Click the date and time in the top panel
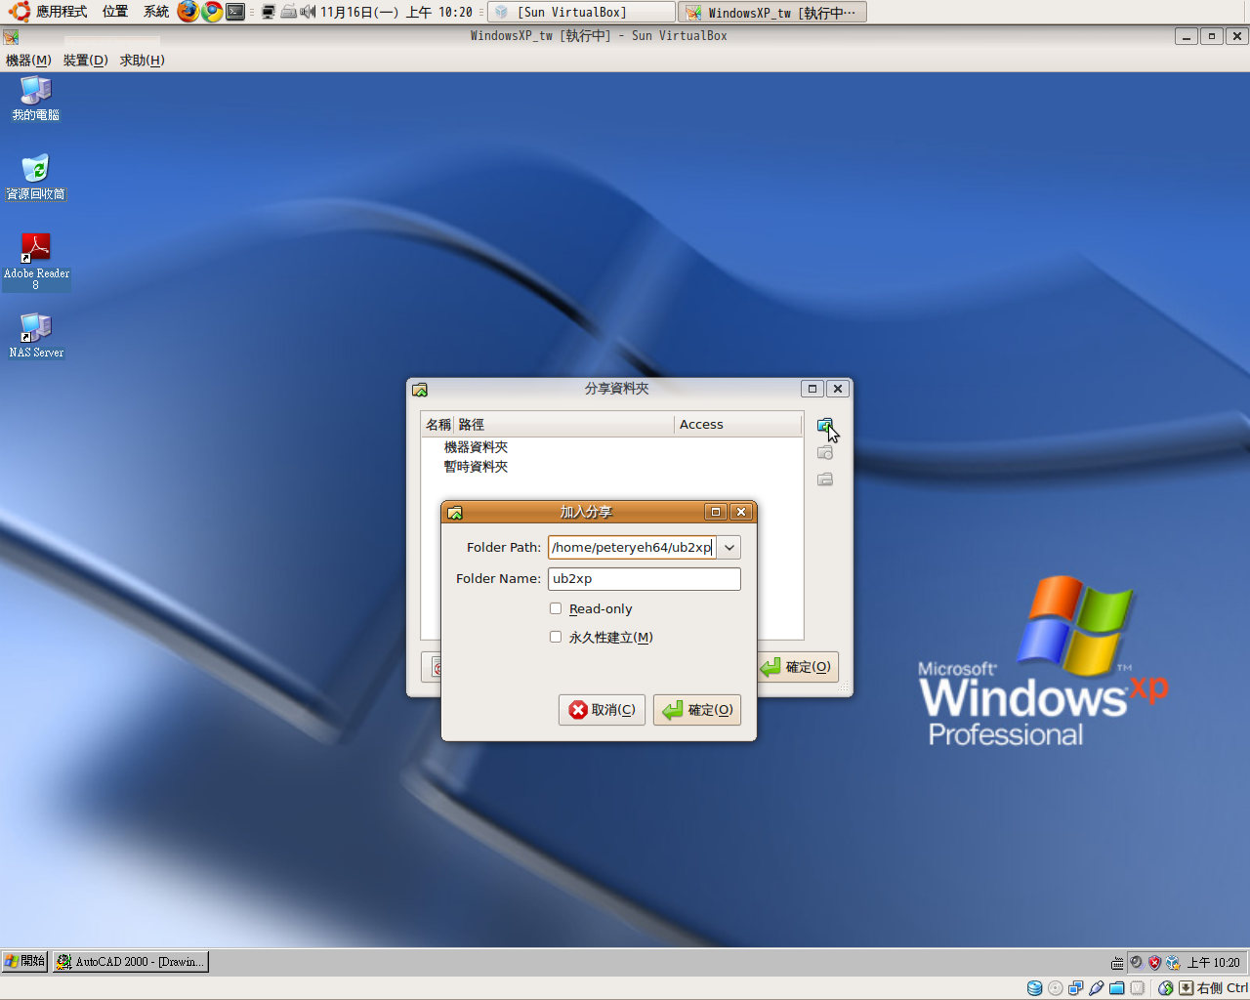Screen dimensions: 1250x1000 (x=396, y=12)
